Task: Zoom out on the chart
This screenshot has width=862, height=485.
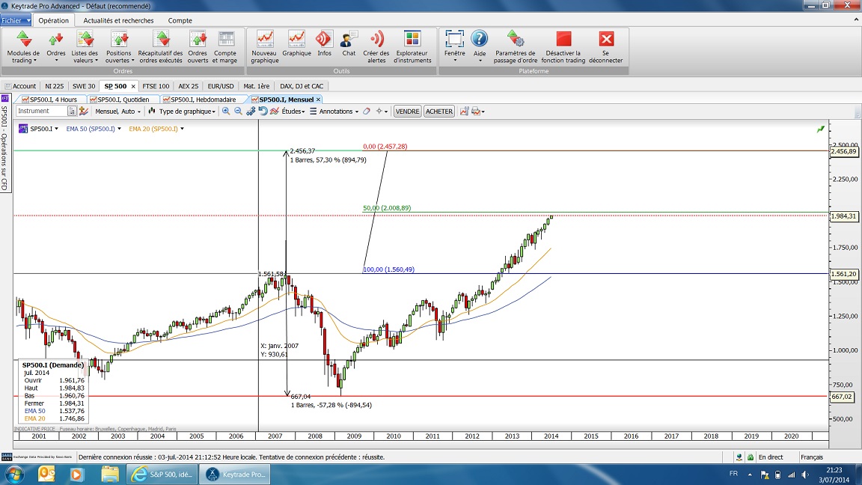Action: (x=238, y=111)
